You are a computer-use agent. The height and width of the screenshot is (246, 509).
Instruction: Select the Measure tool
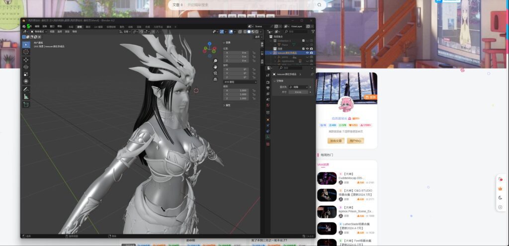click(x=26, y=97)
